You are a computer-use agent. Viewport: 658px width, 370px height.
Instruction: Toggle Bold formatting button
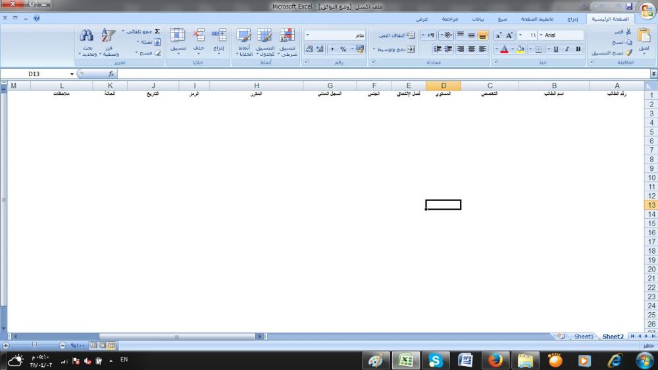pyautogui.click(x=578, y=49)
